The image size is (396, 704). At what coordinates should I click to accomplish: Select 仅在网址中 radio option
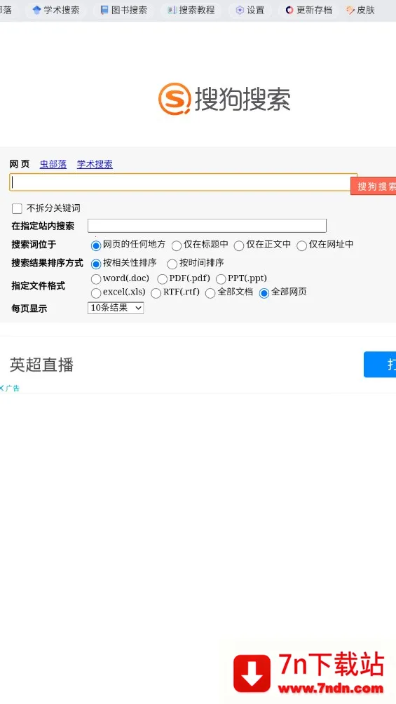[301, 245]
